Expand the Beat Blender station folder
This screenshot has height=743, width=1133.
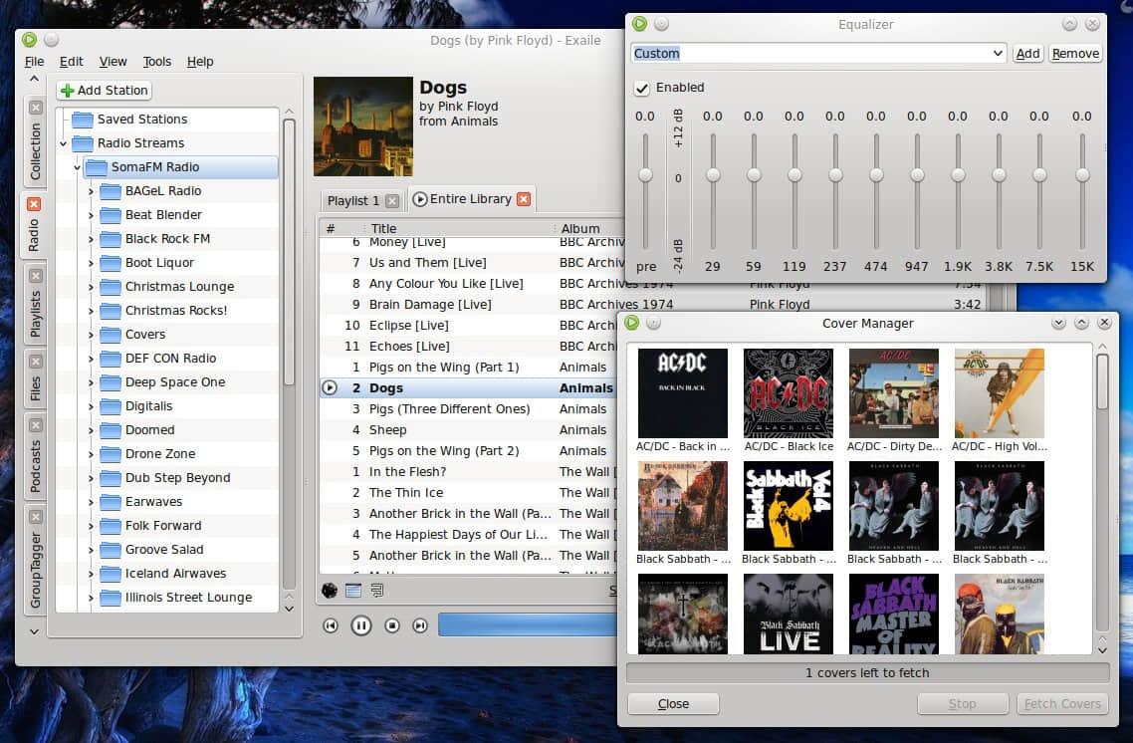pos(91,215)
